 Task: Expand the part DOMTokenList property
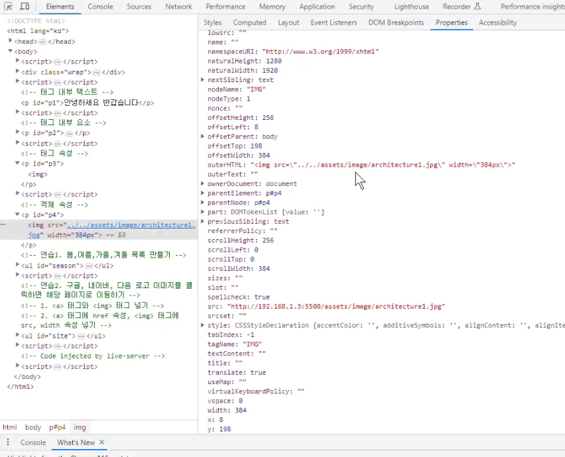tap(203, 211)
